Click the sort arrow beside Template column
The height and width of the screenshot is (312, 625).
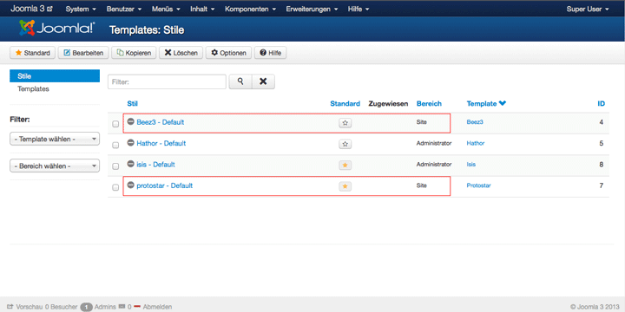tap(503, 103)
